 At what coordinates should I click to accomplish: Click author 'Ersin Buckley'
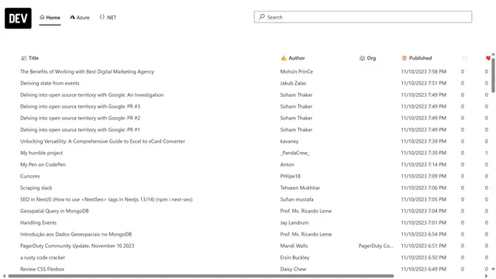click(x=294, y=257)
